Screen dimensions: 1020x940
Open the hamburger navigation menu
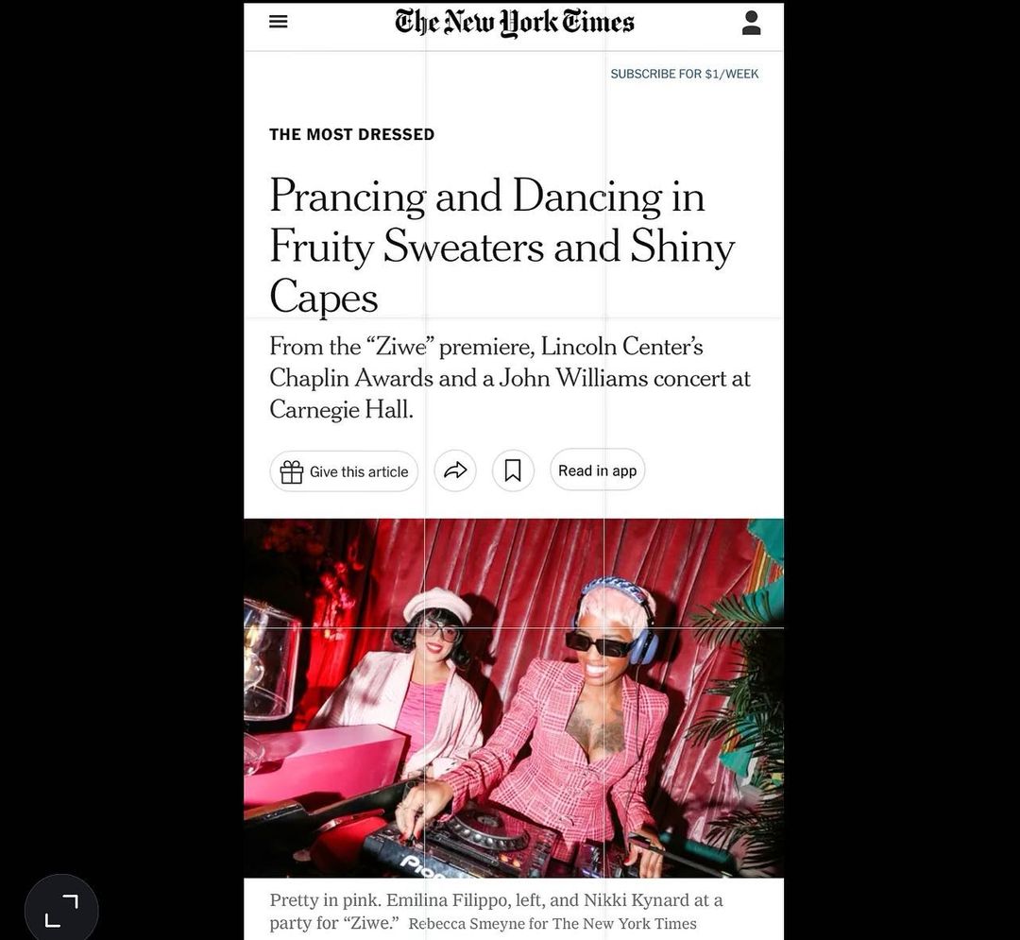[x=278, y=22]
